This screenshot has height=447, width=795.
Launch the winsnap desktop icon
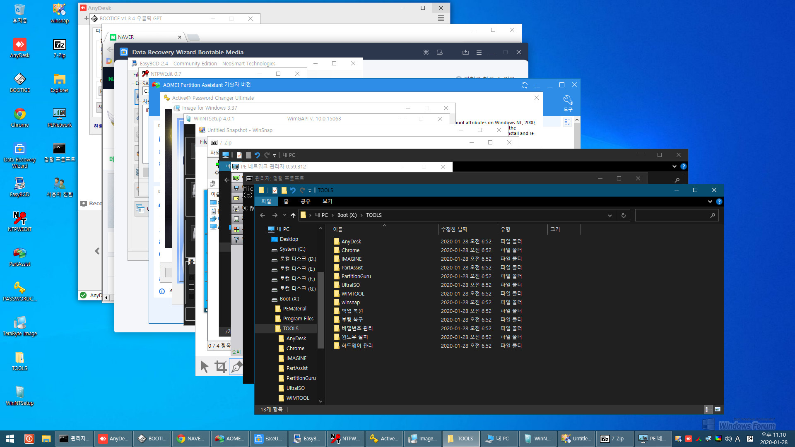tap(59, 13)
